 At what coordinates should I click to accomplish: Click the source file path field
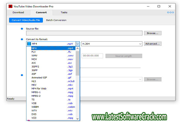click(84, 33)
